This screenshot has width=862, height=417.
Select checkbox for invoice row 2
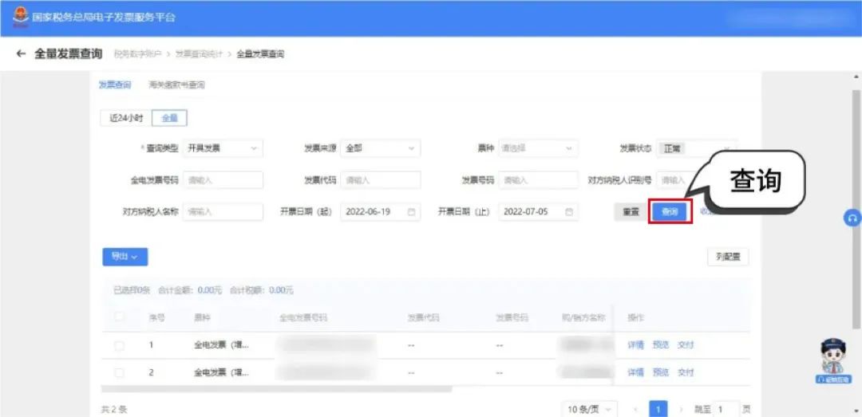[120, 373]
